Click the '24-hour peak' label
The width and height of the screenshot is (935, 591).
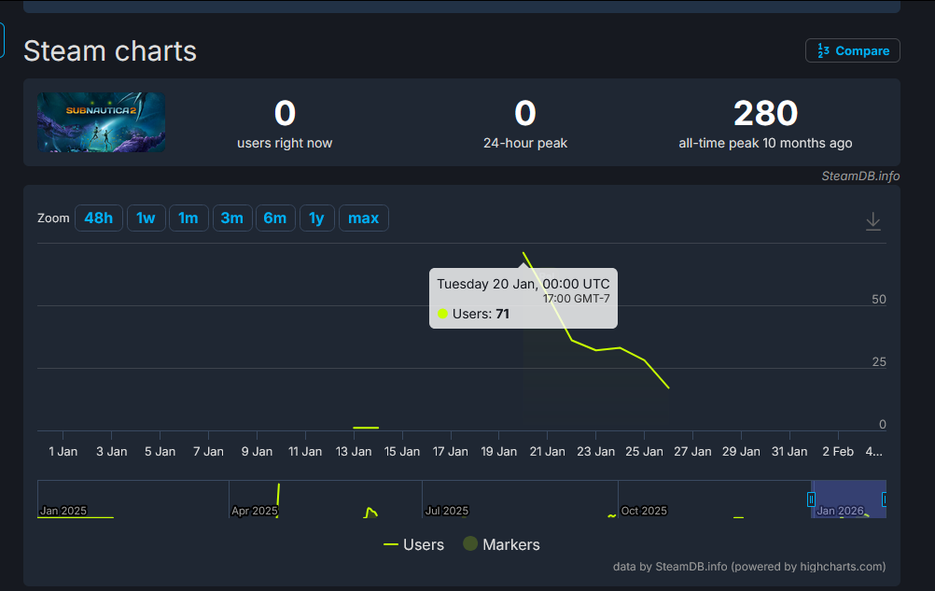[x=525, y=143]
